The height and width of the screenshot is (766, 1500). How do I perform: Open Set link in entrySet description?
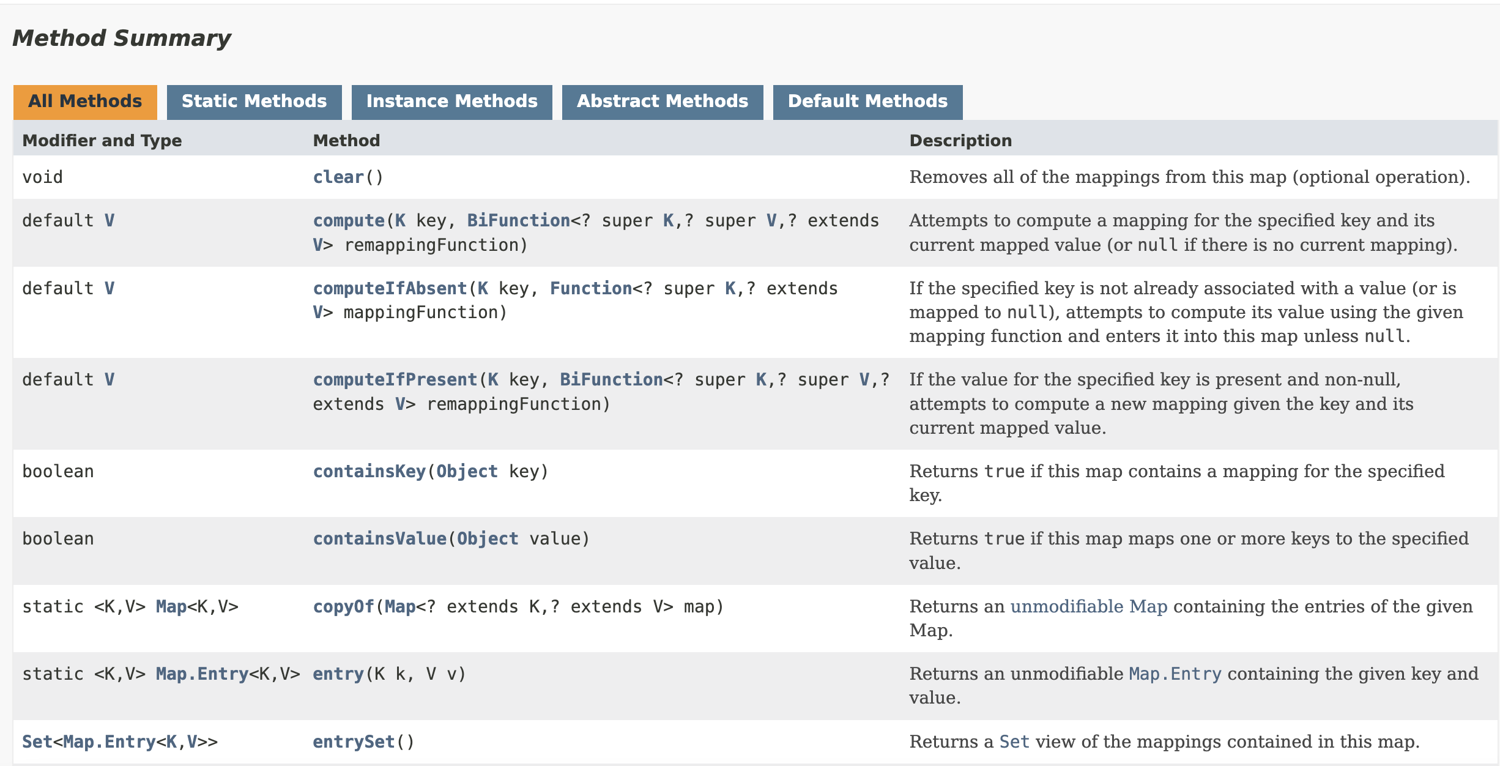[1014, 742]
